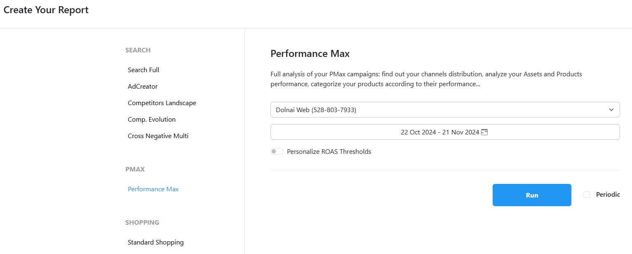Click the Personalize ROAS Thresholds label
The image size is (632, 254).
coord(329,152)
